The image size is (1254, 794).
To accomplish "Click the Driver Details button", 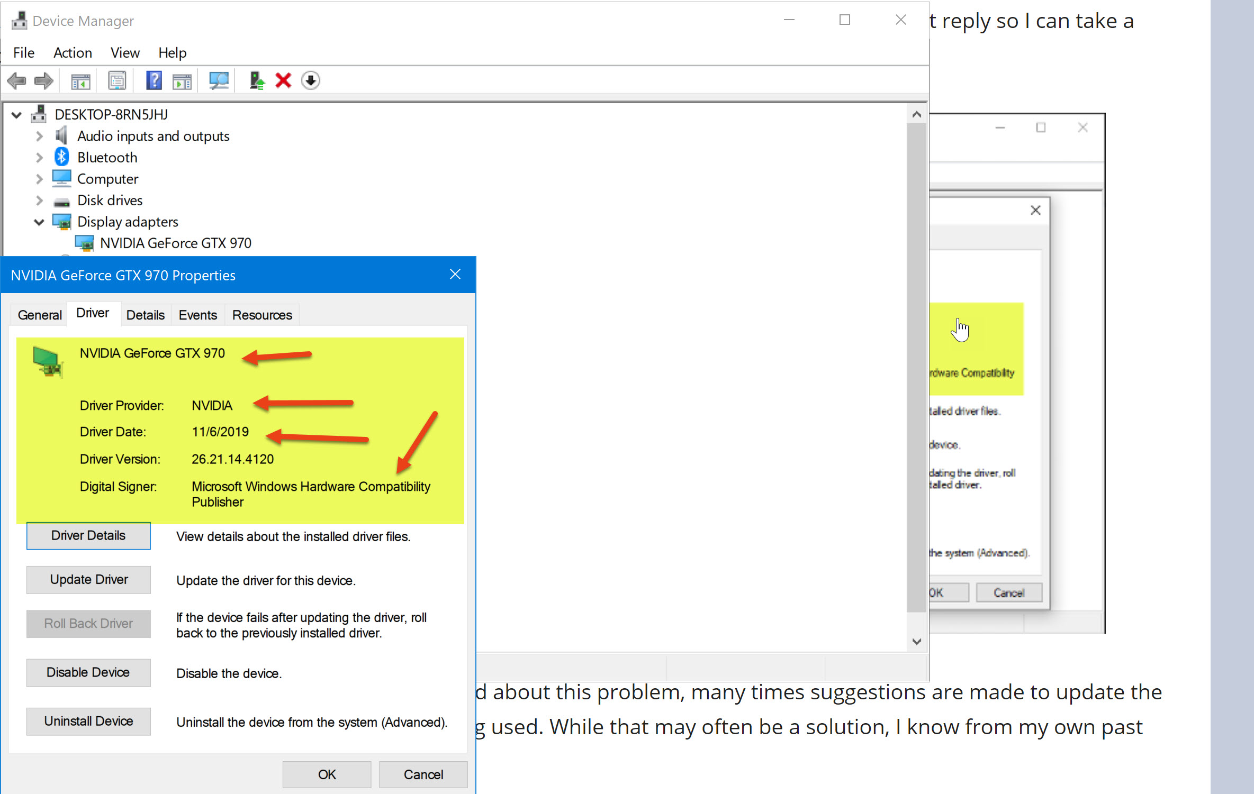I will [x=88, y=536].
